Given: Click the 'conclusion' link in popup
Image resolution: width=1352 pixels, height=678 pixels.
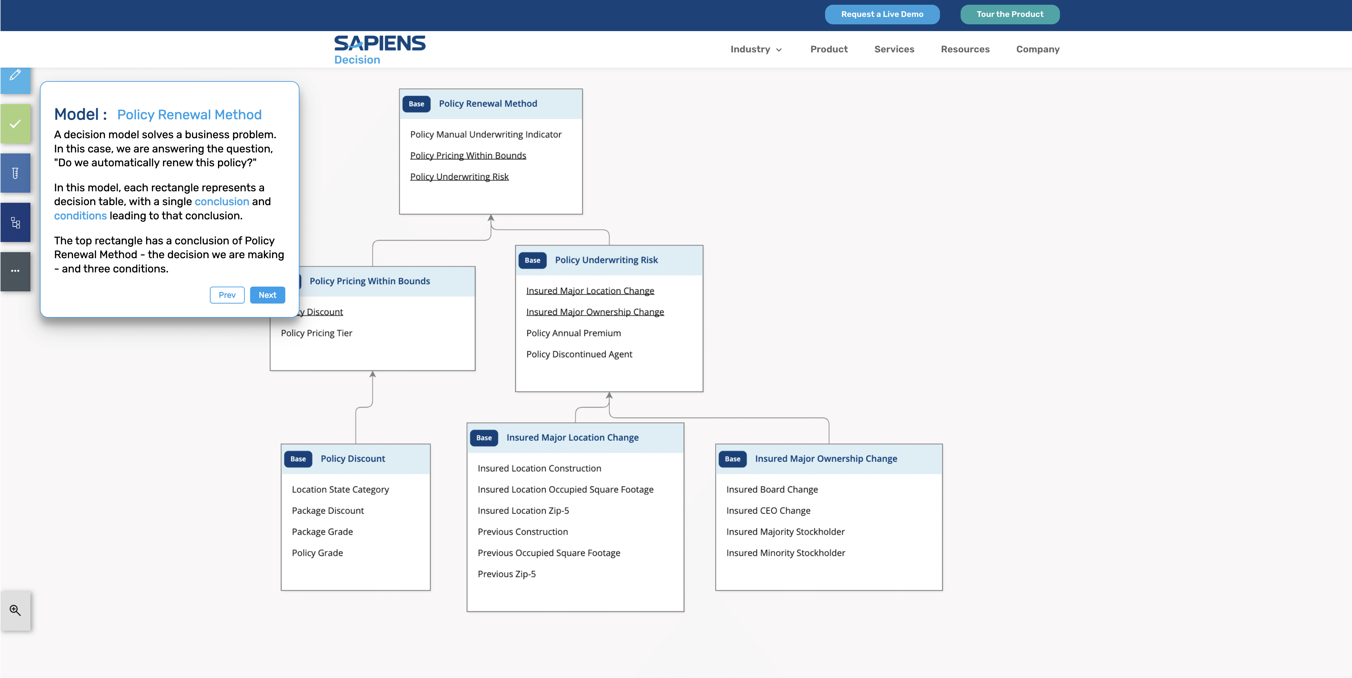Looking at the screenshot, I should click(221, 201).
